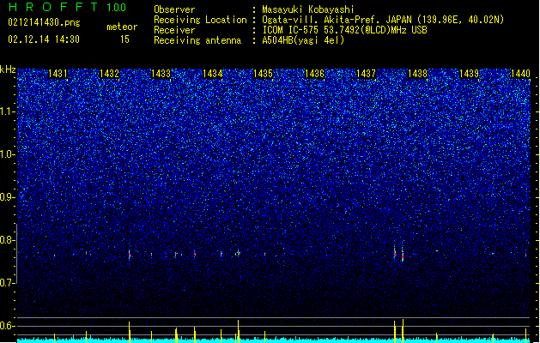The height and width of the screenshot is (343, 540).
Task: Click the version number 1.0.0
Action: [117, 8]
